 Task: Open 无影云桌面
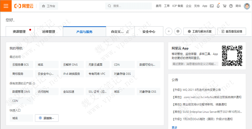tap(98, 65)
